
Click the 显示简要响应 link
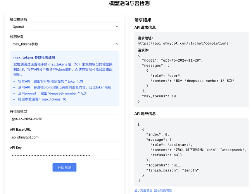coord(163,191)
